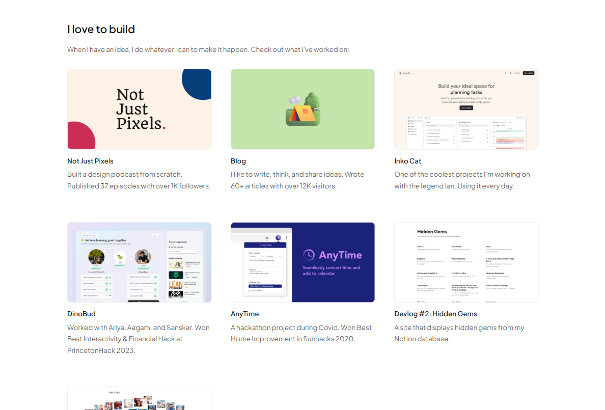Screen dimensions: 605x410
Task: Open the Not Just Pixels thumbnail image
Action: pyautogui.click(x=140, y=110)
